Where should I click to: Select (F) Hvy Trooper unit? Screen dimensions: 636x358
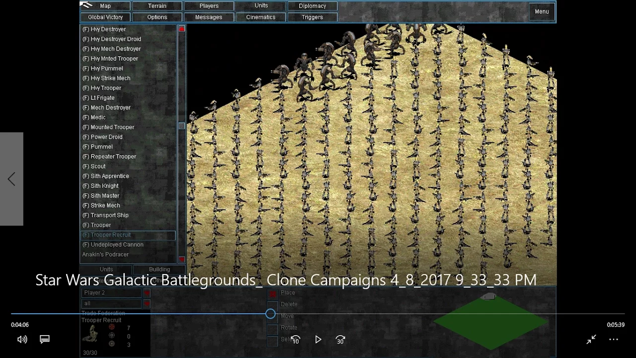(x=128, y=88)
